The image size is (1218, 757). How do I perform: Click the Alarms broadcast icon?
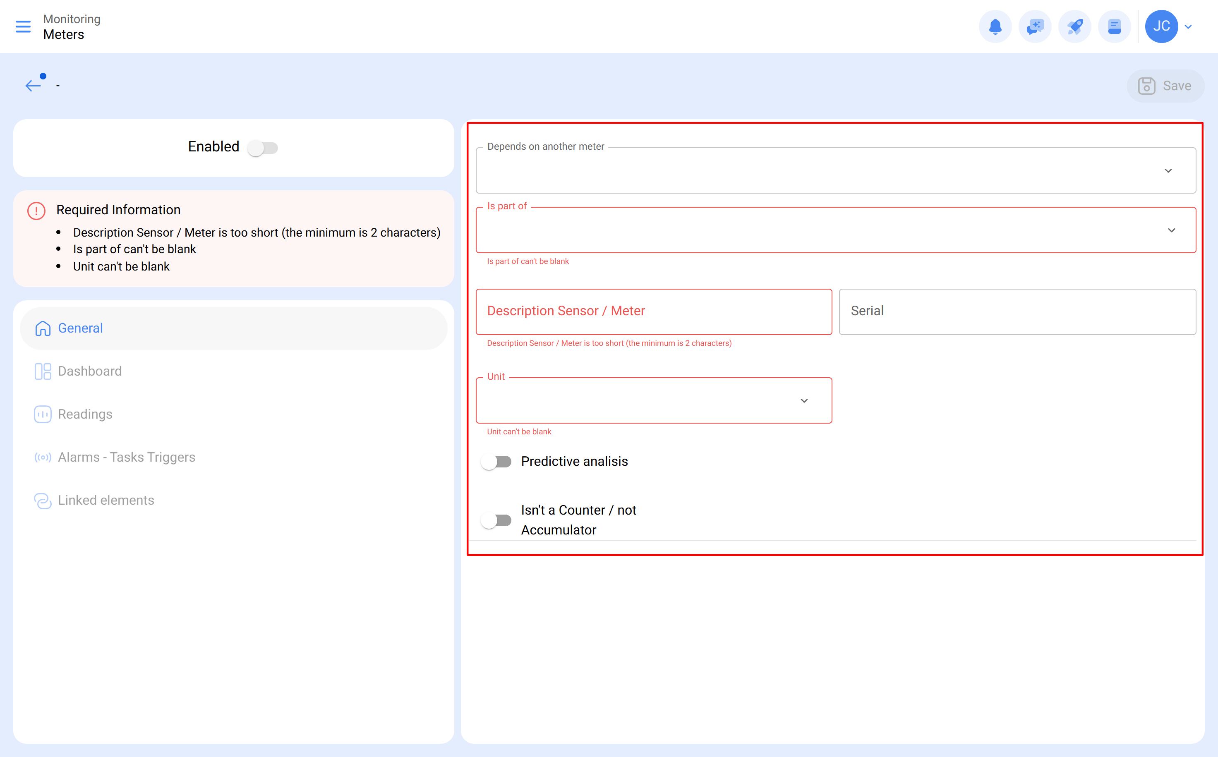coord(43,458)
